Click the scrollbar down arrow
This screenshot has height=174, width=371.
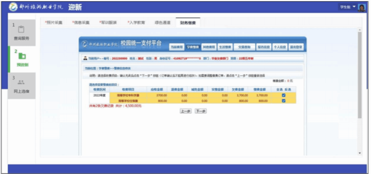pos(360,153)
